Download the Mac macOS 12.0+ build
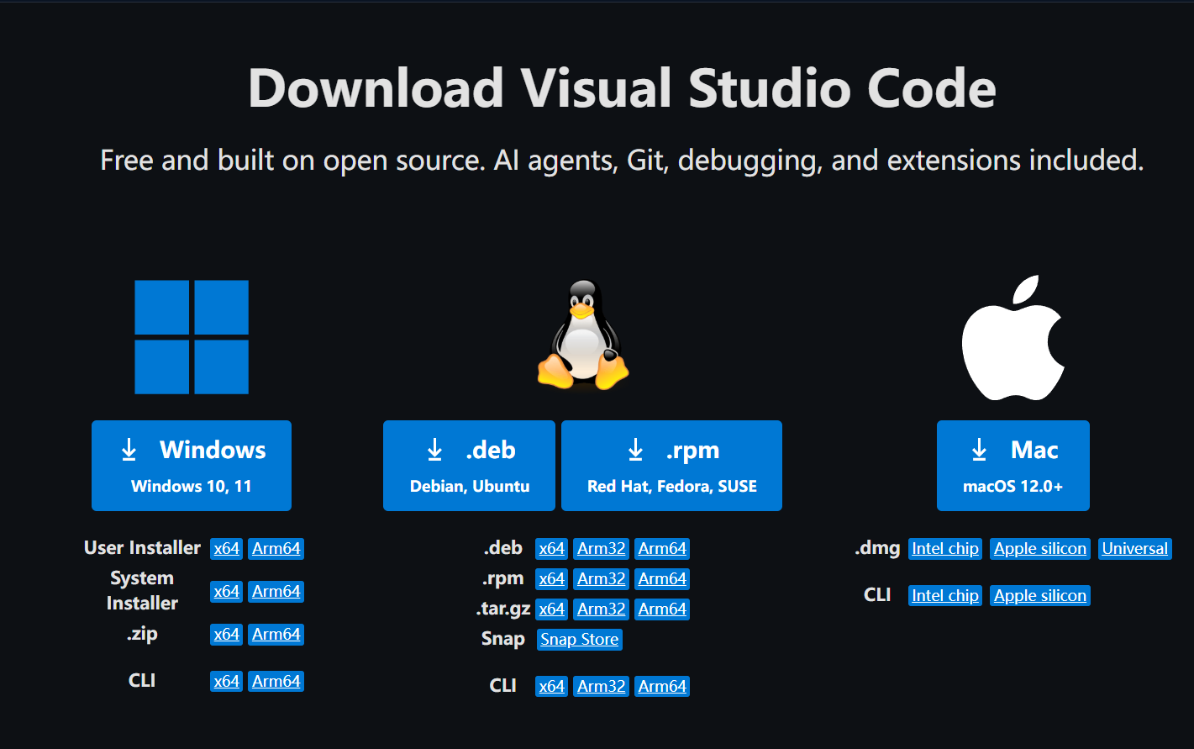The image size is (1194, 749). click(1013, 466)
